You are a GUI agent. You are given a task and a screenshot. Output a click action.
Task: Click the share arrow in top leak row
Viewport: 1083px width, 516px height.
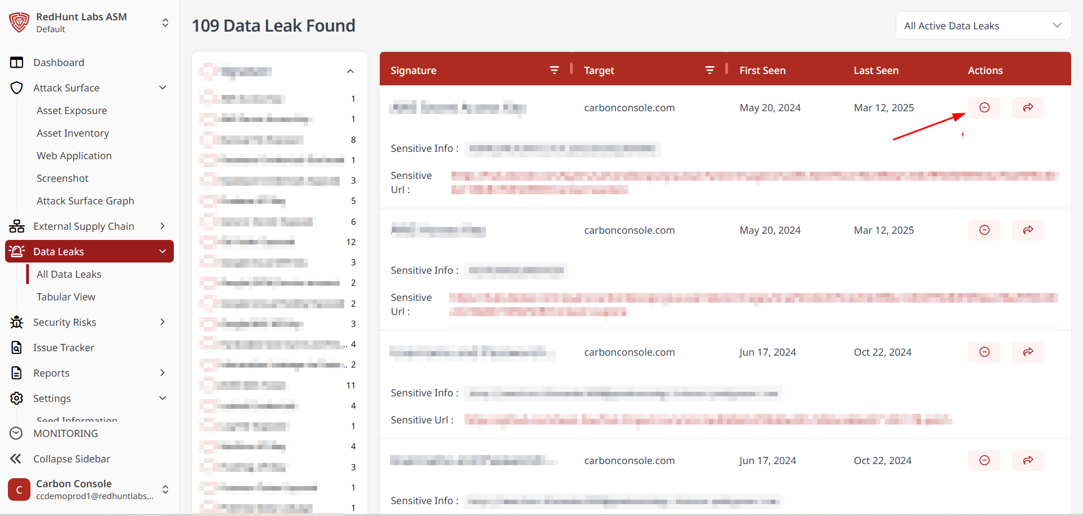[x=1028, y=107]
